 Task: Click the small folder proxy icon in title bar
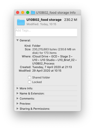point(33,12)
